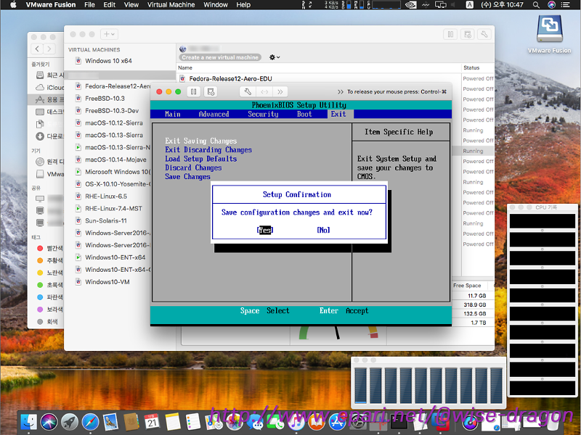The image size is (581, 435).
Task: Click the display mirroring menu bar icon
Action: click(x=441, y=5)
